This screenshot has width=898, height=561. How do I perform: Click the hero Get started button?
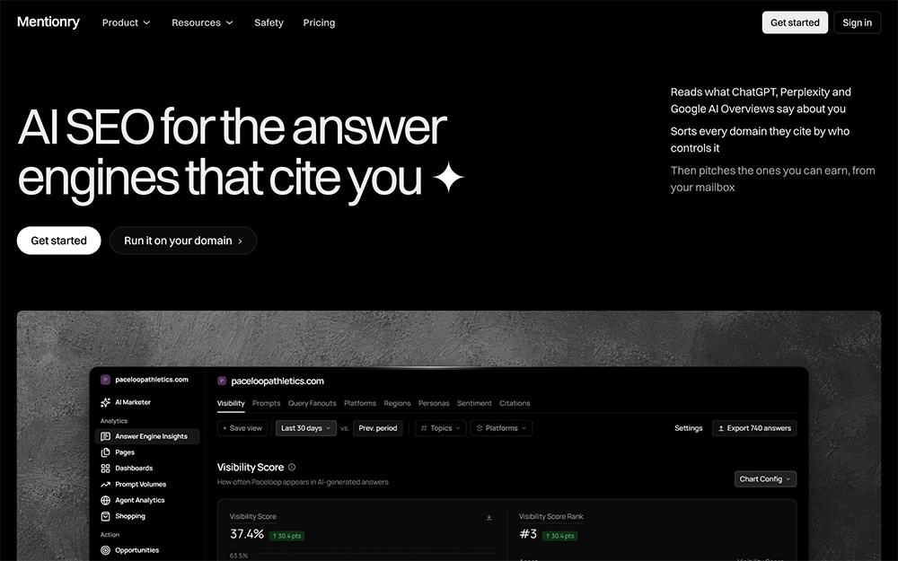click(x=59, y=241)
